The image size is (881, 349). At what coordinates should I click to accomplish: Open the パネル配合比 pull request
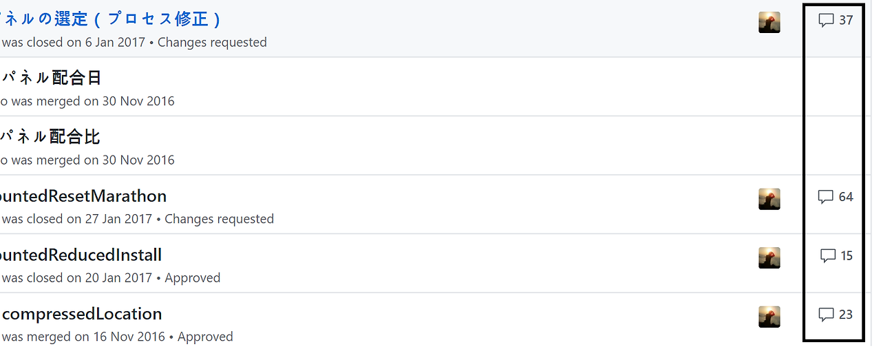pyautogui.click(x=50, y=137)
